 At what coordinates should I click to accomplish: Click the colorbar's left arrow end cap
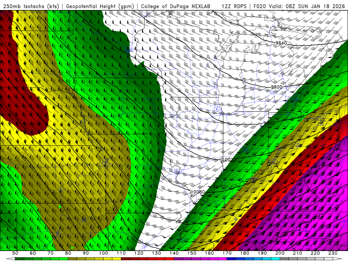[x=10, y=259]
